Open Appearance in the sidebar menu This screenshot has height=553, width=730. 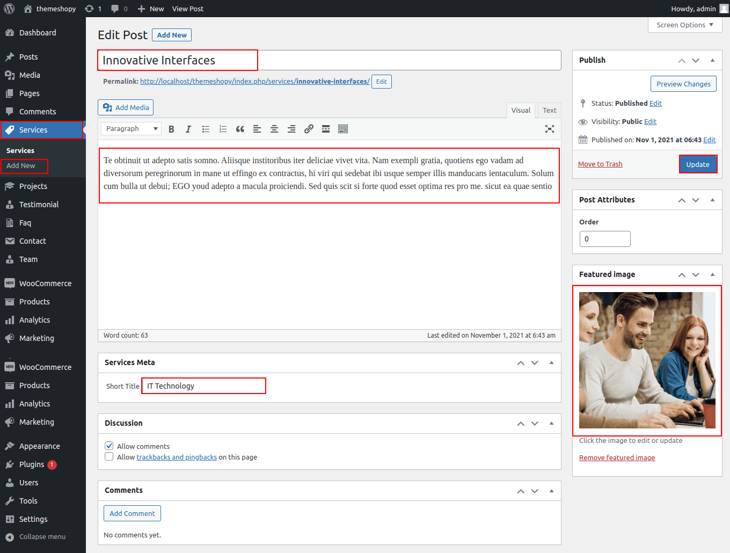coord(39,446)
